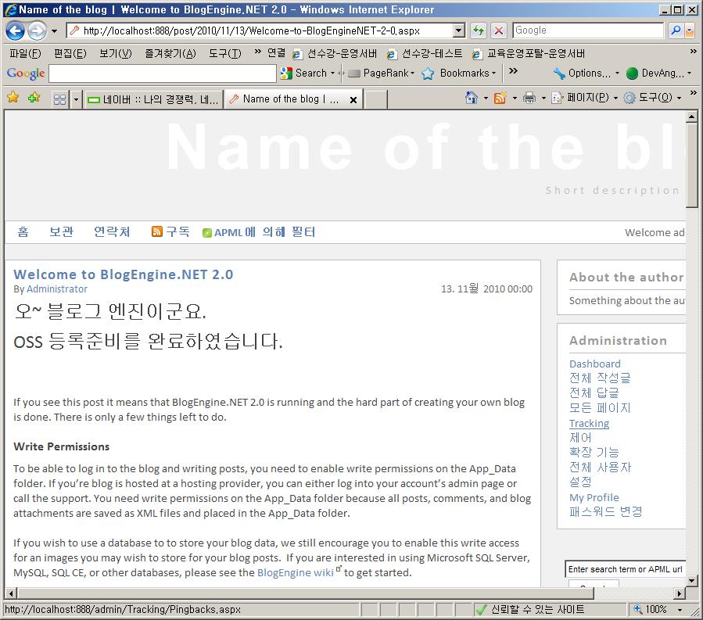Go forward with the browser Forward arrow

tap(38, 30)
